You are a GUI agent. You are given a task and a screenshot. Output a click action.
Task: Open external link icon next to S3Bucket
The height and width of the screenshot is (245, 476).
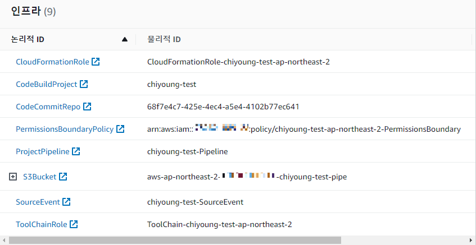[63, 177]
